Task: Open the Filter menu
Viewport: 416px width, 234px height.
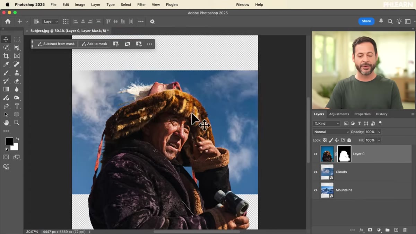Action: point(141,4)
